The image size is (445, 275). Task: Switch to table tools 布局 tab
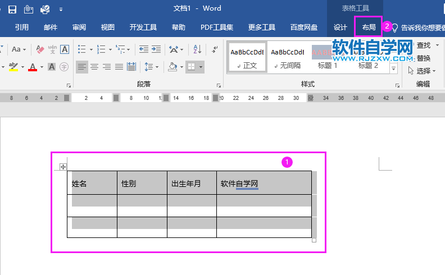click(369, 27)
